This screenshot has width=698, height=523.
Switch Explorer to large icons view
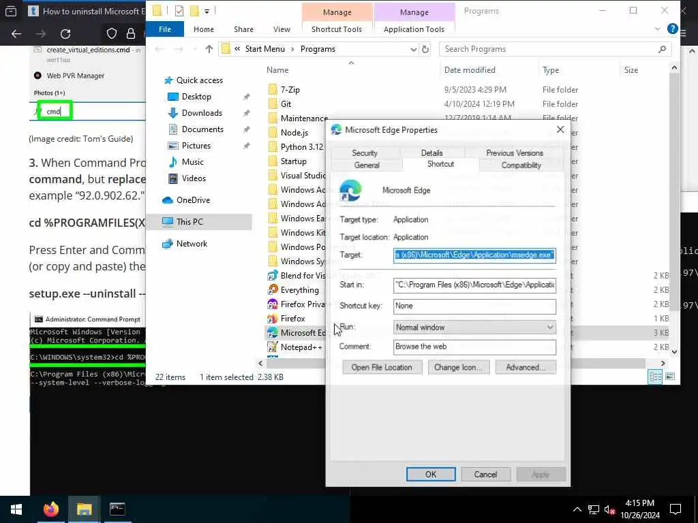670,377
